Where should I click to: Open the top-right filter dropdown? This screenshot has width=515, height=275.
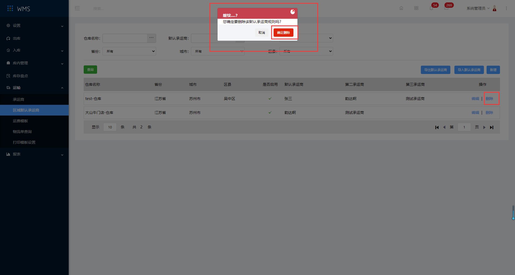coord(315,38)
